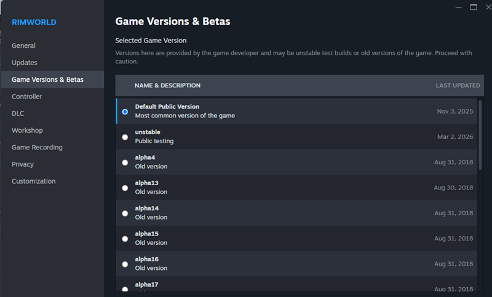Click the 'Selected Game Version' heading
Viewport: 492px width, 297px height.
(151, 41)
